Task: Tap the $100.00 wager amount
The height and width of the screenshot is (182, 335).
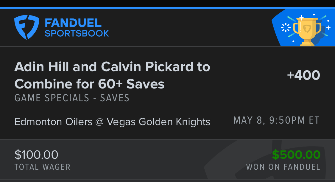Action: pyautogui.click(x=36, y=155)
